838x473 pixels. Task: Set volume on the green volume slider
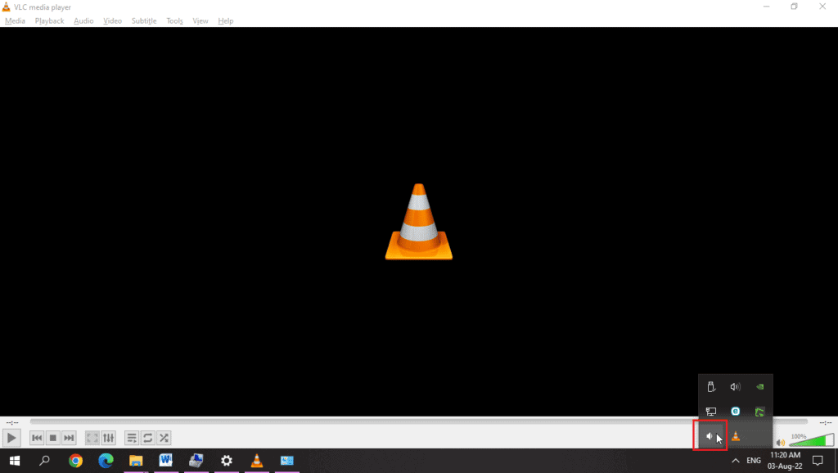tap(810, 441)
